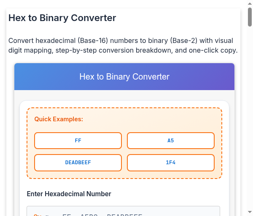Click the vertical scrollbar thumb
Image resolution: width=253 pixels, height=216 pixels.
click(250, 17)
